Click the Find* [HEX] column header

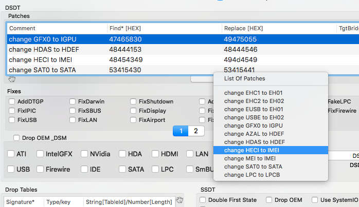click(165, 28)
